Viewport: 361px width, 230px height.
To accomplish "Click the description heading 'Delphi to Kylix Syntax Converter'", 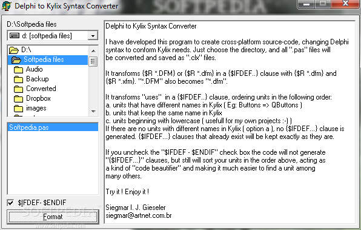I will (x=151, y=26).
